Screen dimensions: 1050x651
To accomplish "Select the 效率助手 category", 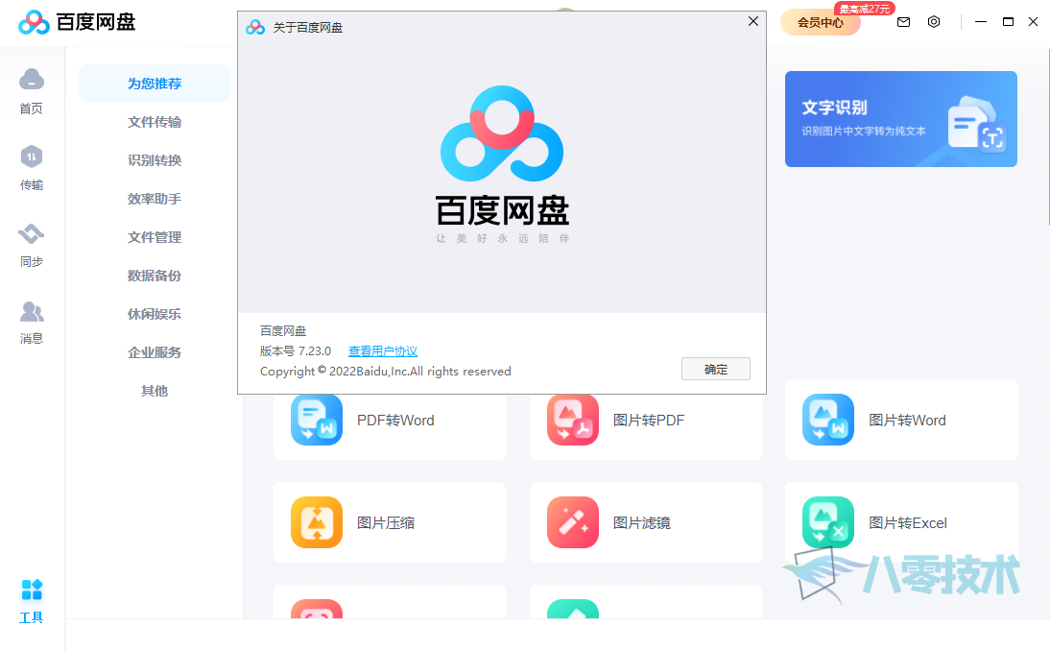I will click(155, 199).
